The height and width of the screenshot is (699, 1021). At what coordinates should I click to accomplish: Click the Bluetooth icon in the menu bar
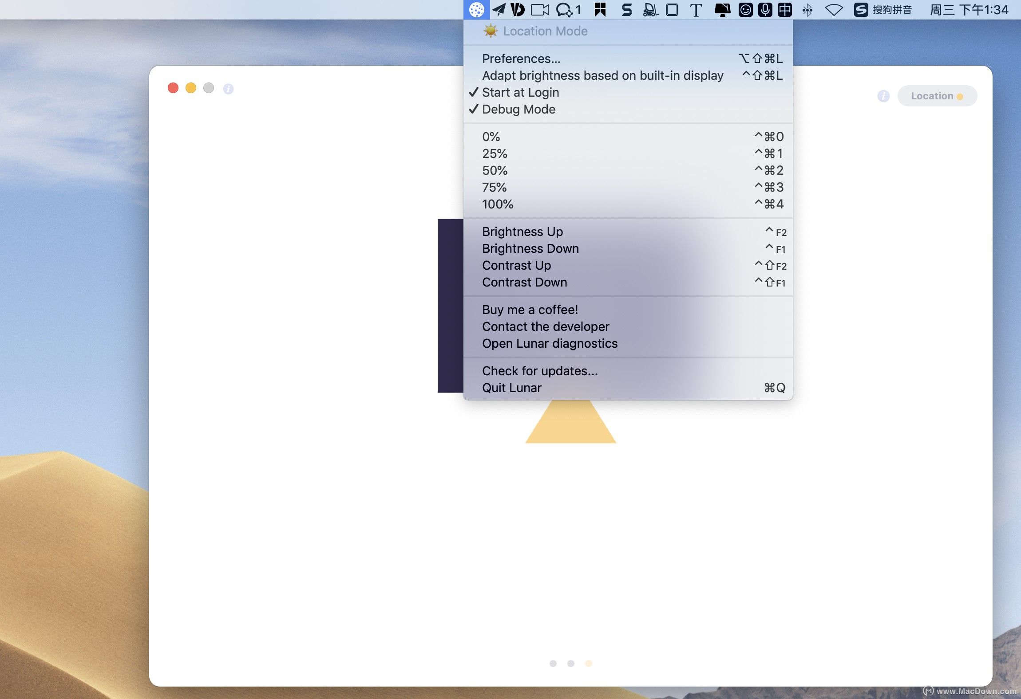click(x=807, y=10)
